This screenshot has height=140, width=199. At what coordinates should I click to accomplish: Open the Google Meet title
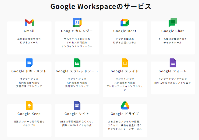click(x=125, y=31)
